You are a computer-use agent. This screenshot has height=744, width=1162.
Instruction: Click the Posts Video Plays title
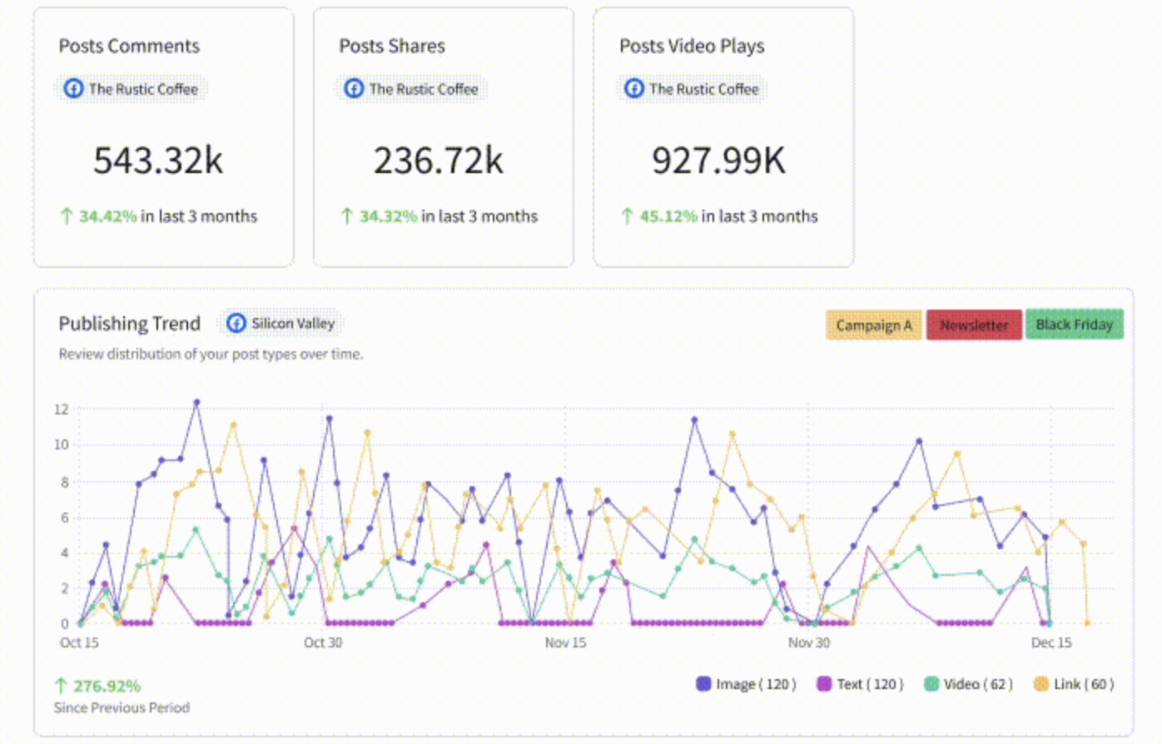pos(692,47)
